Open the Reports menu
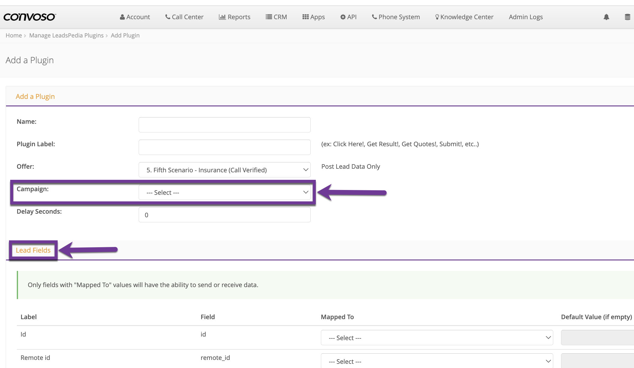This screenshot has width=634, height=368. click(x=234, y=17)
